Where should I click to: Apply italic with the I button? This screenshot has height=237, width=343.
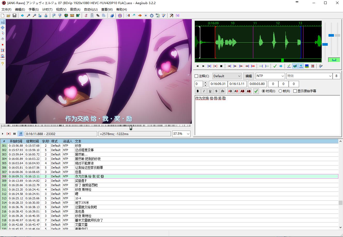pos(204,91)
